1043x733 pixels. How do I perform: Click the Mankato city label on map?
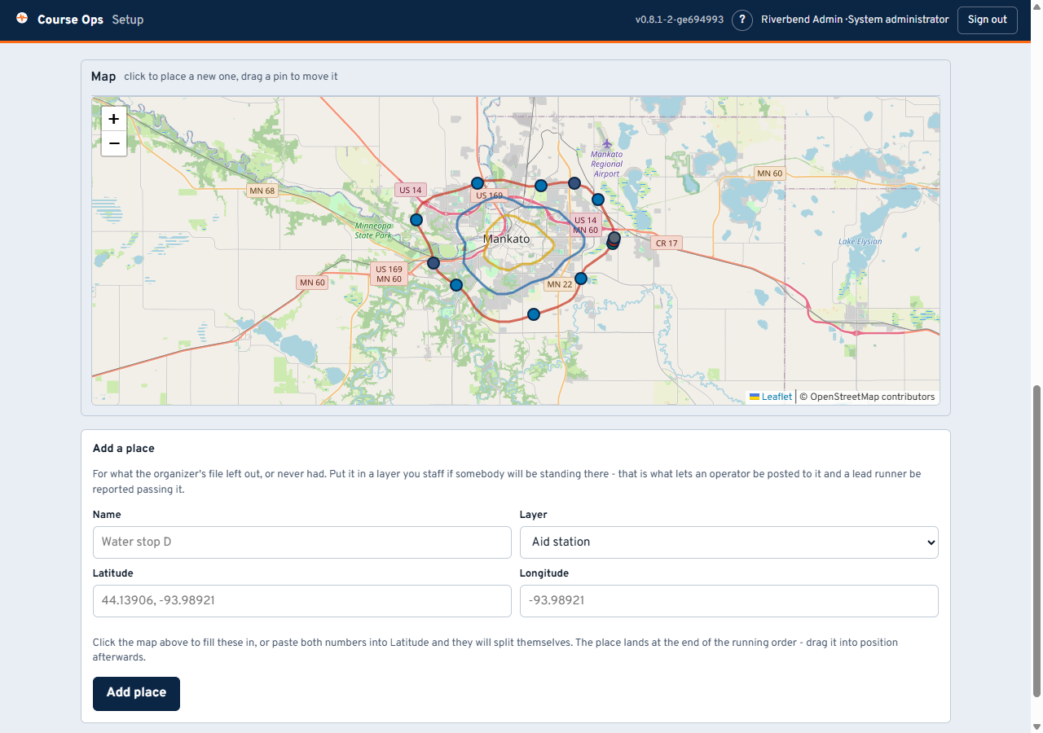(506, 239)
